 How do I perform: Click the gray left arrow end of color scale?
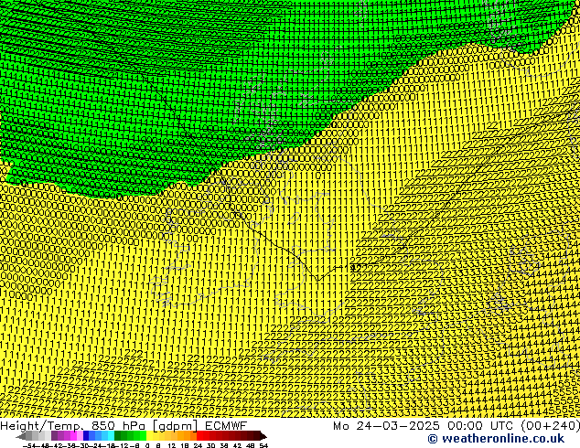(21, 436)
